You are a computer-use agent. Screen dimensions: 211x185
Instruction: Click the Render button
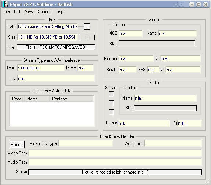click(17, 145)
